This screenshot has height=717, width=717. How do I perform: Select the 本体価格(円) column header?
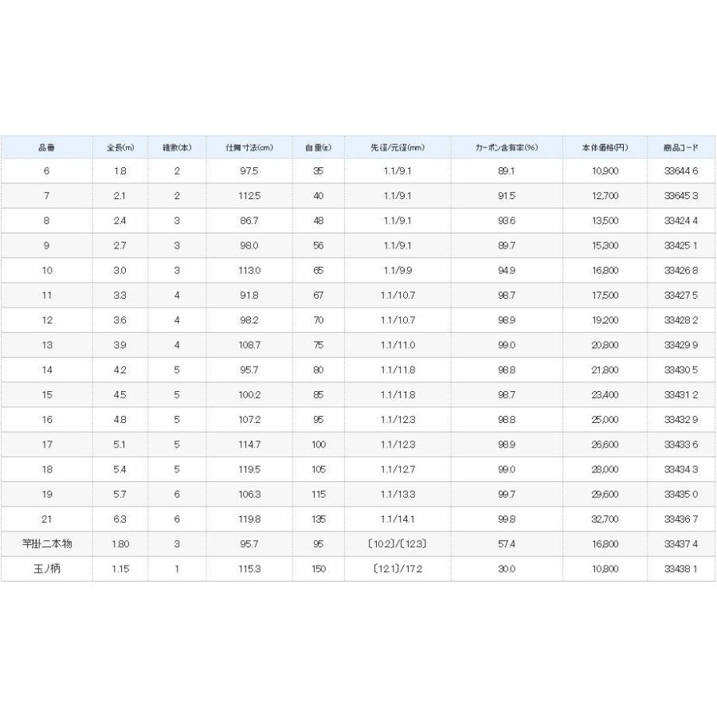tap(605, 147)
